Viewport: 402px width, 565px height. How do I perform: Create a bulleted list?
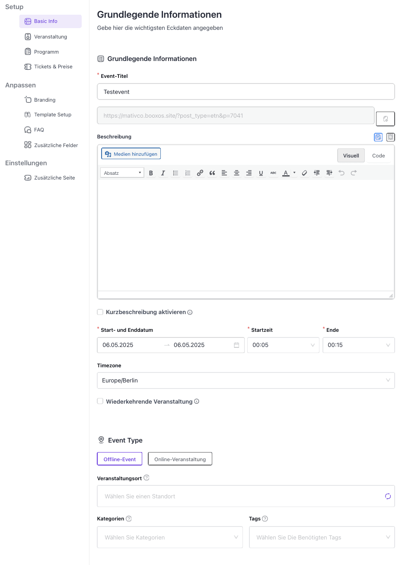[x=175, y=173]
